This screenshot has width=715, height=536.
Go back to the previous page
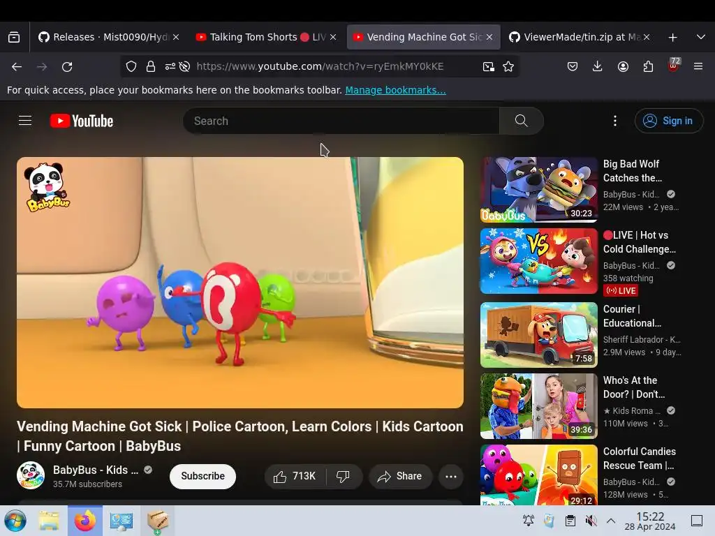(17, 66)
